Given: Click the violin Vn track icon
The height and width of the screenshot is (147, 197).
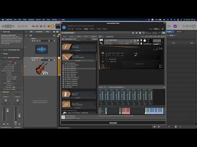Looking at the screenshot, I should tap(41, 69).
